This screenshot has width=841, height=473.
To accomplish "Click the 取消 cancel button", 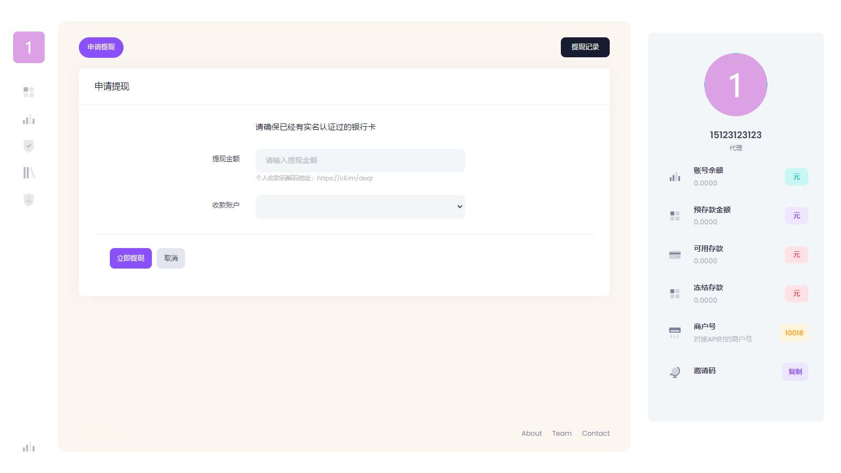I will (171, 258).
